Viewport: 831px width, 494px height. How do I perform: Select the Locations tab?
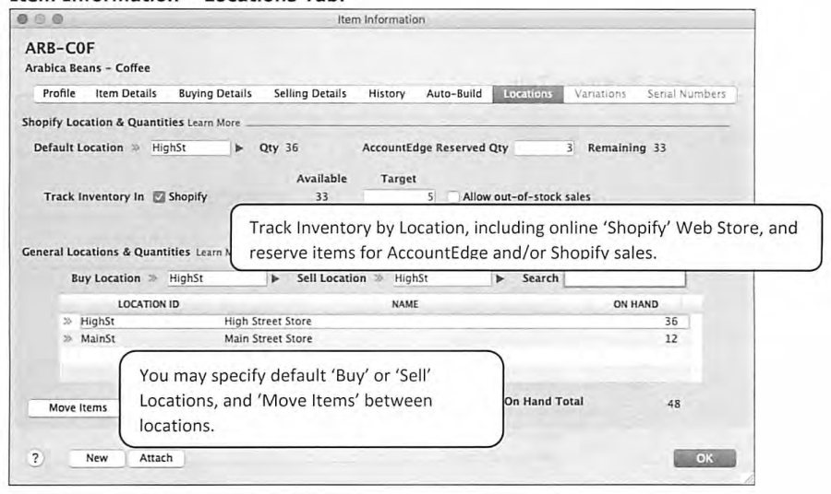tap(528, 94)
